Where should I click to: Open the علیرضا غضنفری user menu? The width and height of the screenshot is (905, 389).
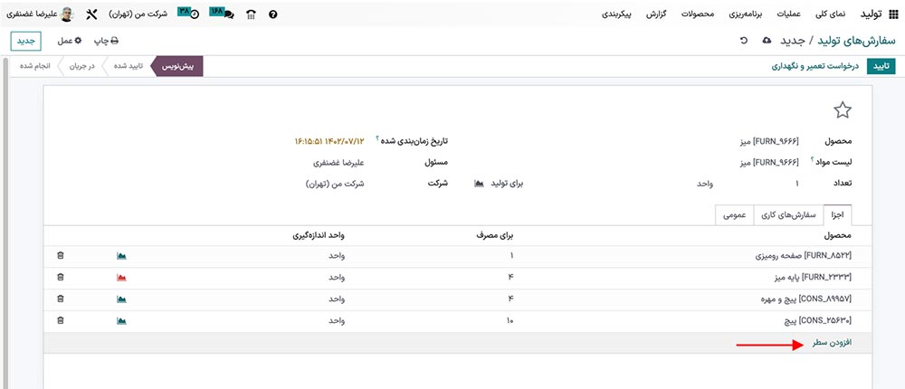(40, 14)
